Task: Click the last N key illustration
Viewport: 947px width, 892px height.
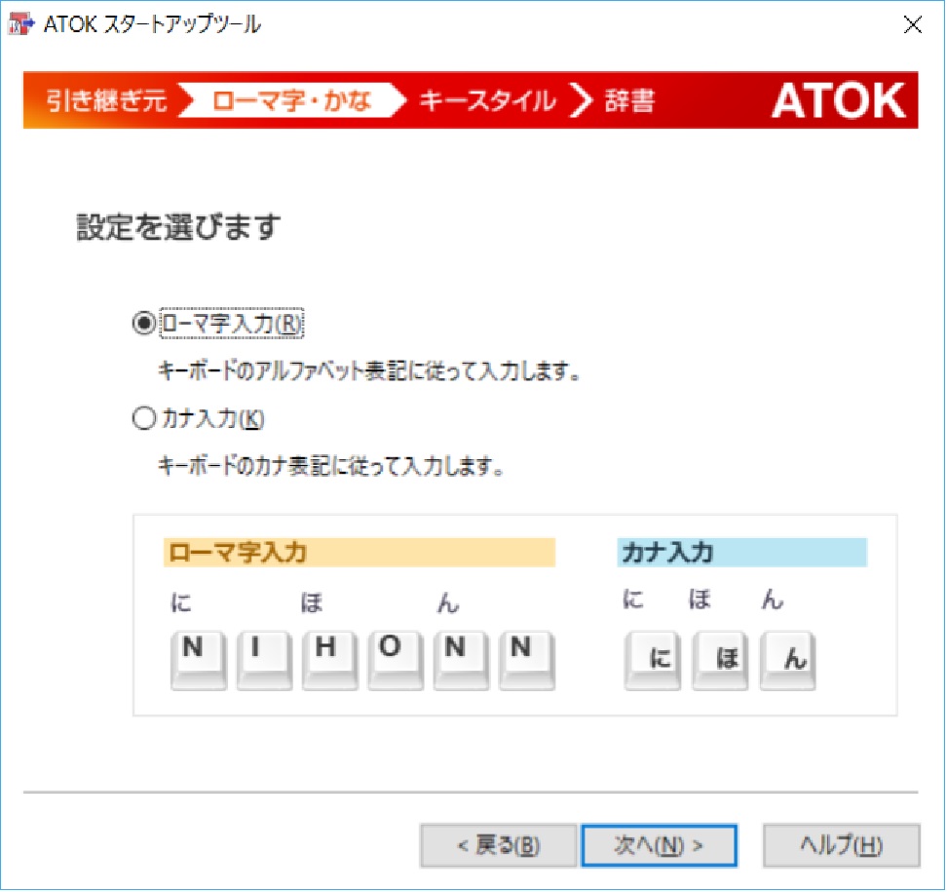Action: (x=527, y=661)
